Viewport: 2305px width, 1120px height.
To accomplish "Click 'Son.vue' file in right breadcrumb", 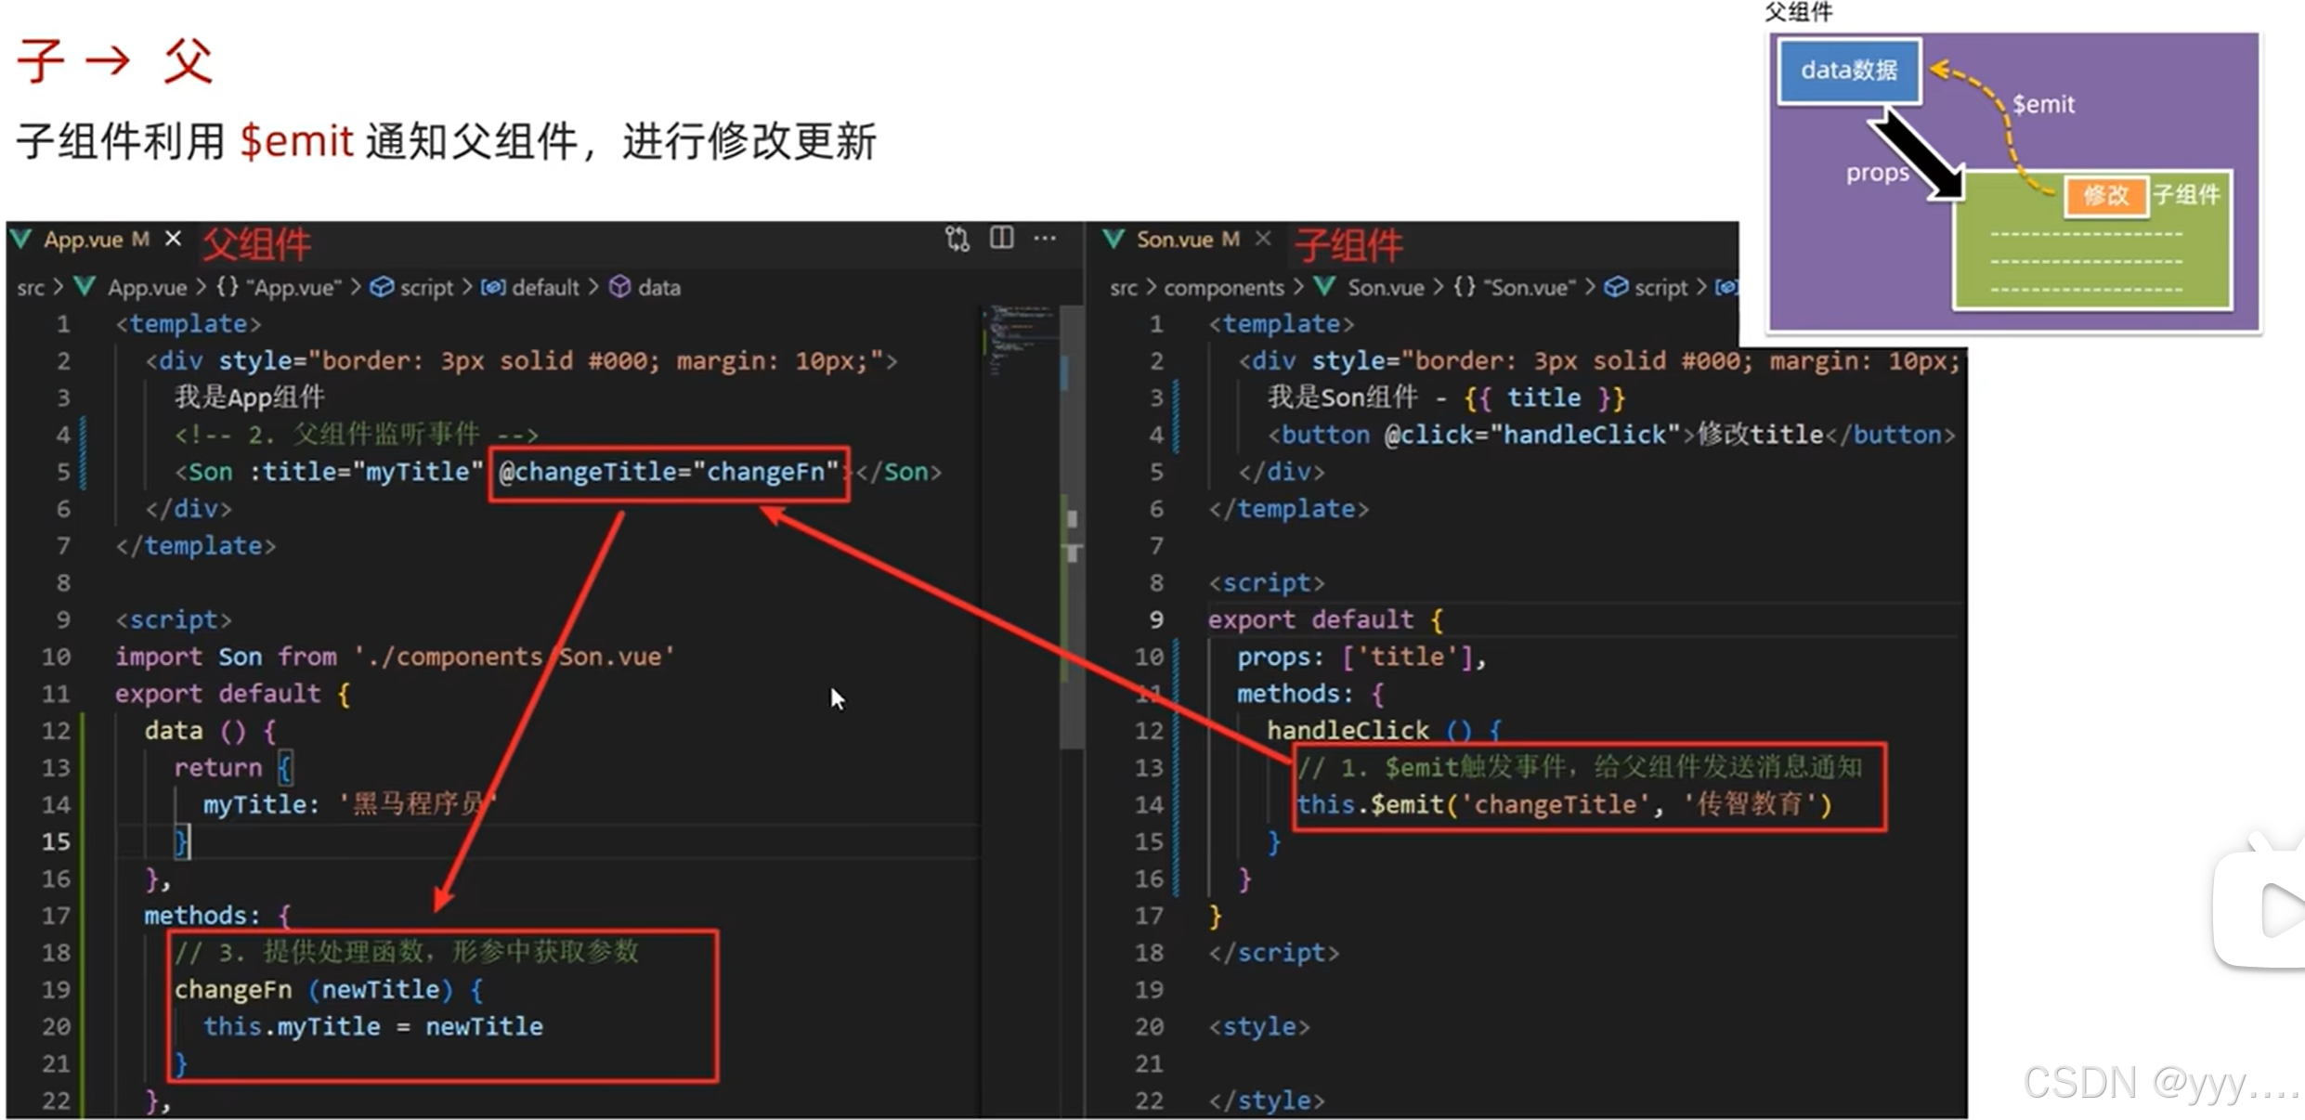I will coord(1386,288).
